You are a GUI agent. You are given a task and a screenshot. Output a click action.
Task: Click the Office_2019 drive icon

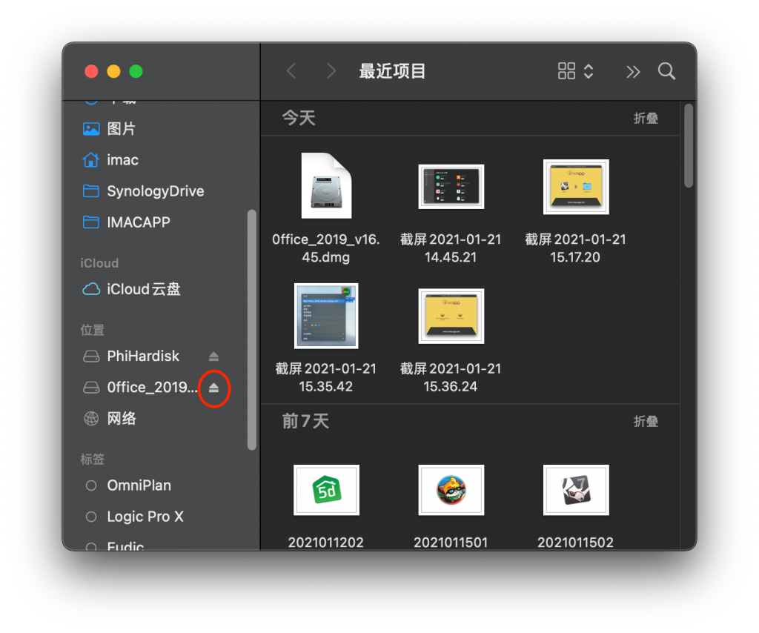coord(91,388)
